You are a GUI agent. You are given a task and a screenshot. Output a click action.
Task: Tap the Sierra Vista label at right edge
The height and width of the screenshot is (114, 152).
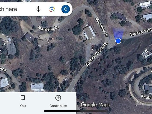point(141,32)
